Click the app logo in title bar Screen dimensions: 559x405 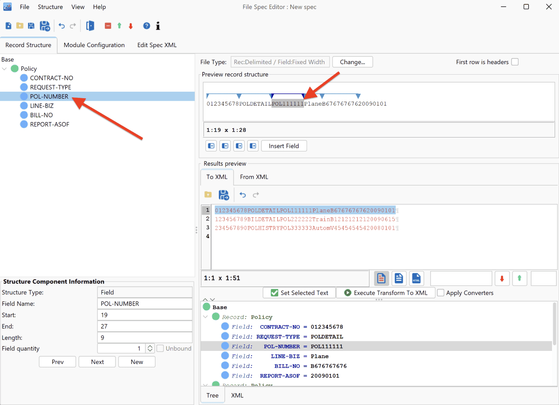tap(7, 7)
